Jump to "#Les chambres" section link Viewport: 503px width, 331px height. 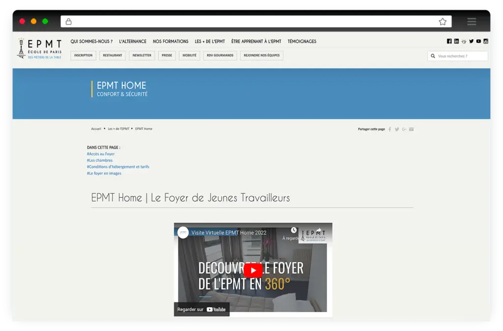pyautogui.click(x=100, y=161)
